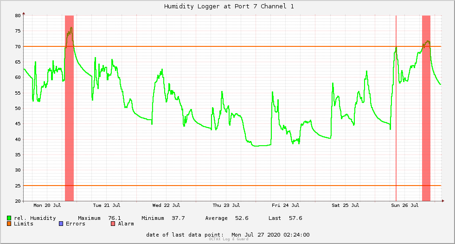Click the 'Wed 22 Jul' axis label

166,205
